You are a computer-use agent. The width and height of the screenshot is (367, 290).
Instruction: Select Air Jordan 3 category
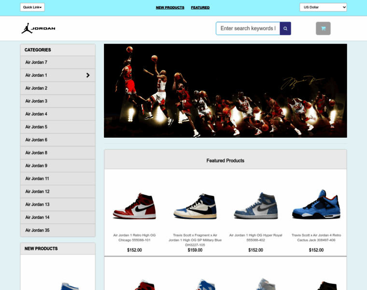[x=57, y=101]
